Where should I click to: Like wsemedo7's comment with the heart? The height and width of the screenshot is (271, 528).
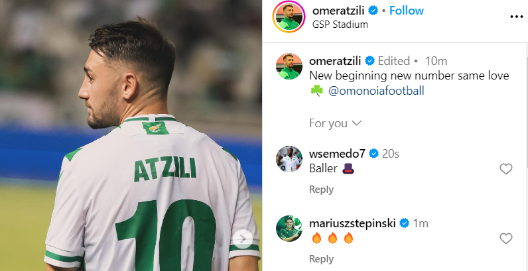click(x=505, y=169)
